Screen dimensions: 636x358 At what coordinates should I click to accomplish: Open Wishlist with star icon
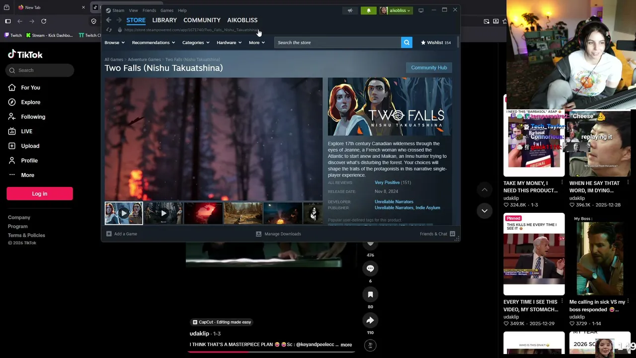click(436, 42)
